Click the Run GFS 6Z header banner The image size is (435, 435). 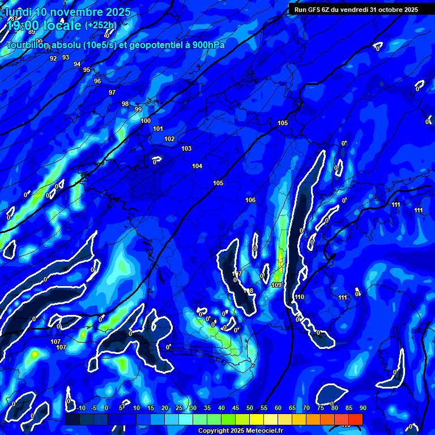(356, 10)
